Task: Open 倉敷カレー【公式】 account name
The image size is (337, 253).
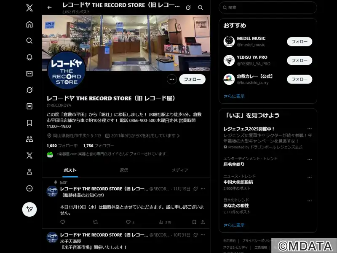Action: (x=255, y=76)
